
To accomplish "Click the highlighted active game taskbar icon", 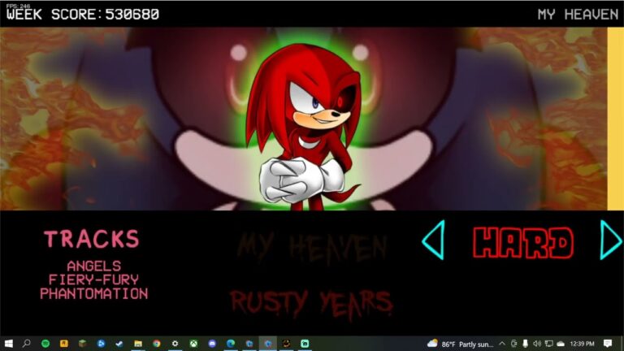I will pos(268,344).
